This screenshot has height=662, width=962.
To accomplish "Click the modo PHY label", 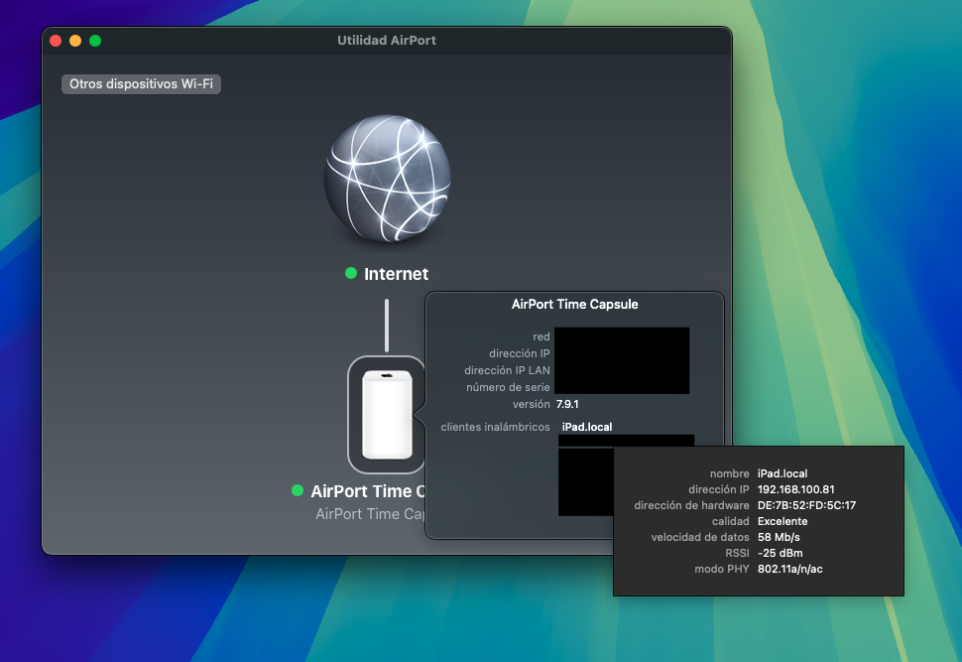I will [722, 570].
